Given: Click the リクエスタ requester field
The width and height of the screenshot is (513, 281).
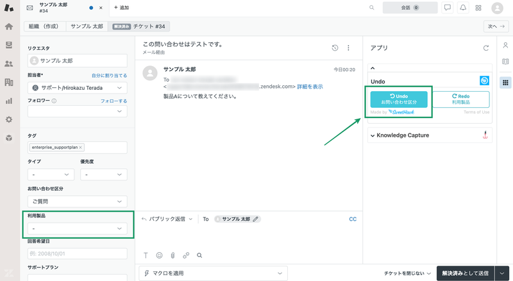Looking at the screenshot, I should tap(78, 60).
